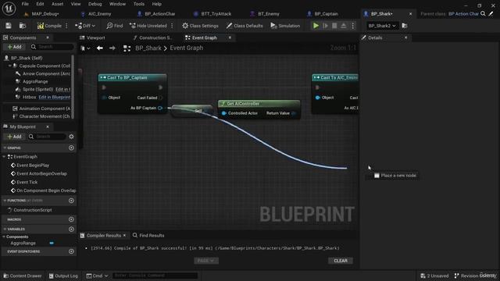Stop the play session
This screenshot has width=500, height=281.
334,26
